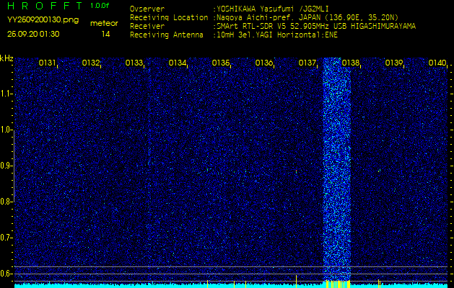Click the meteor count value 14
The width and height of the screenshot is (454, 288).
click(105, 35)
